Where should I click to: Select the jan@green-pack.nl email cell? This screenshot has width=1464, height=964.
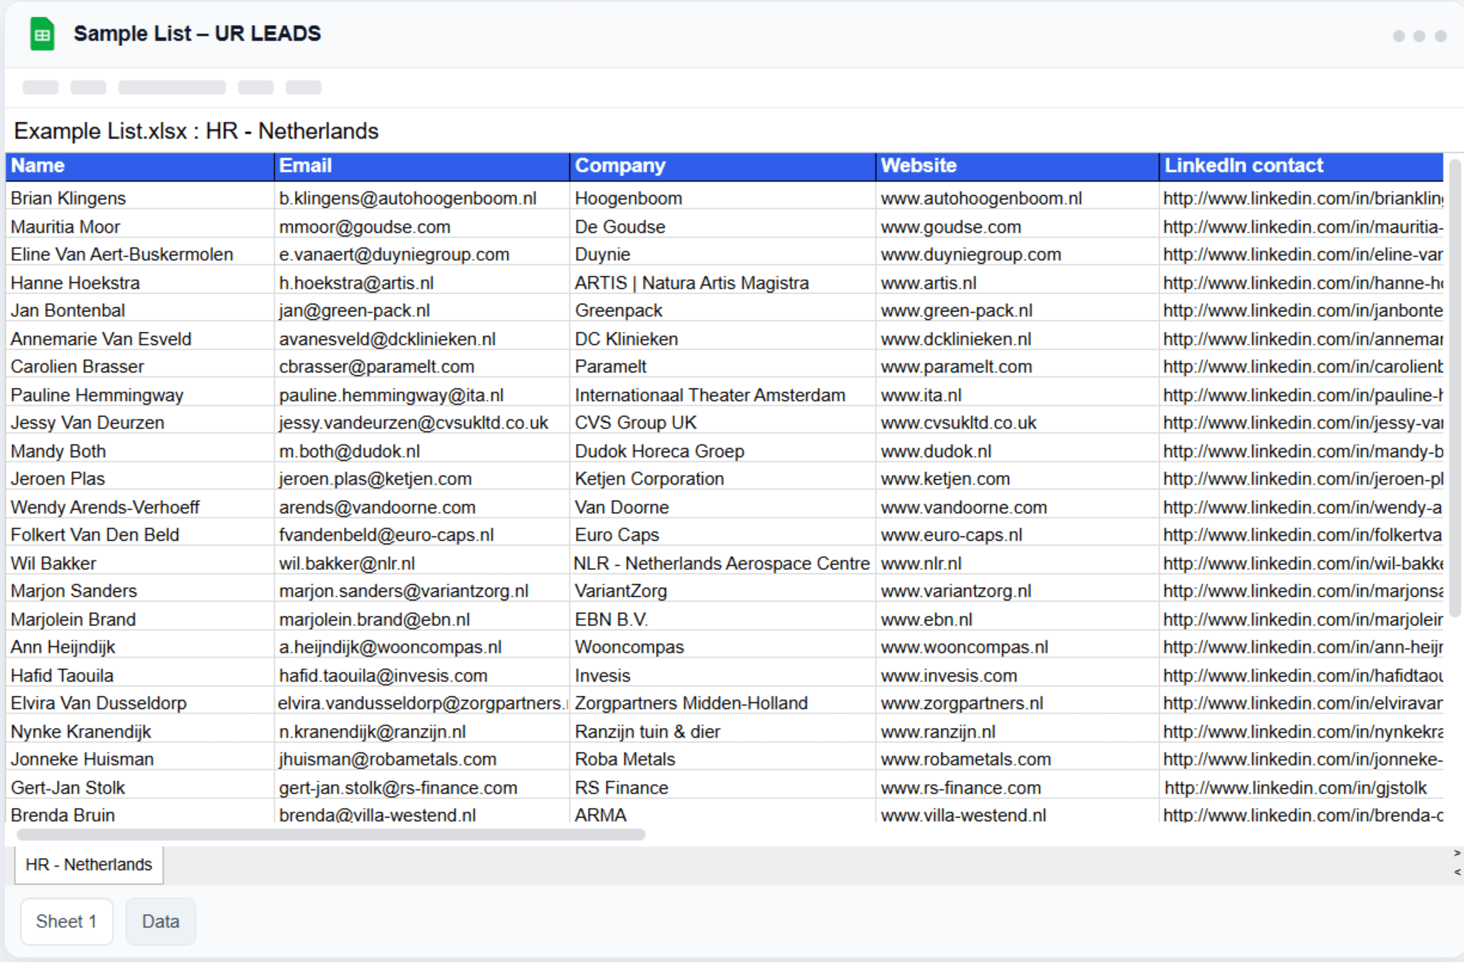pos(355,310)
